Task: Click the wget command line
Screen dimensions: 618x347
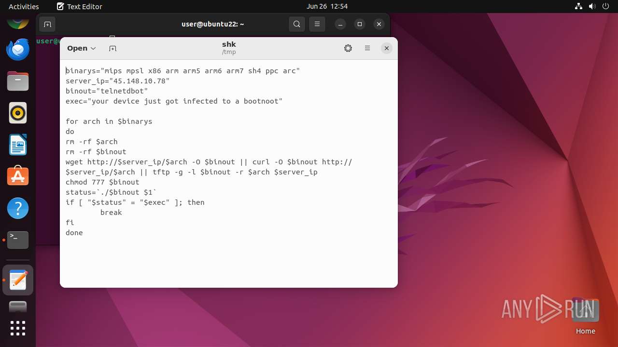Action: [x=209, y=162]
